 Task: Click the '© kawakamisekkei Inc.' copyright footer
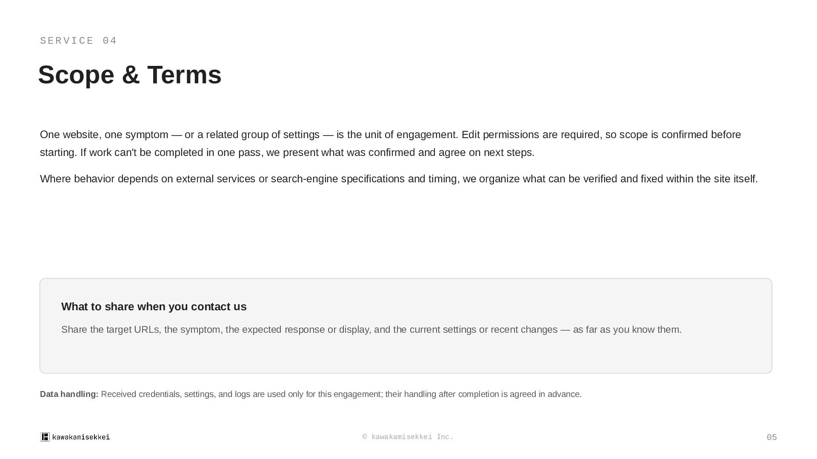pyautogui.click(x=408, y=437)
